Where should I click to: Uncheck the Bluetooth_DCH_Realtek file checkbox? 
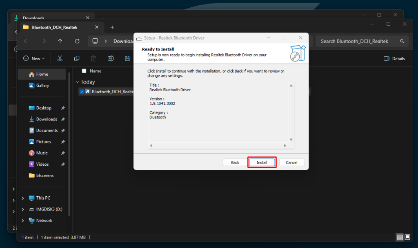(x=82, y=91)
